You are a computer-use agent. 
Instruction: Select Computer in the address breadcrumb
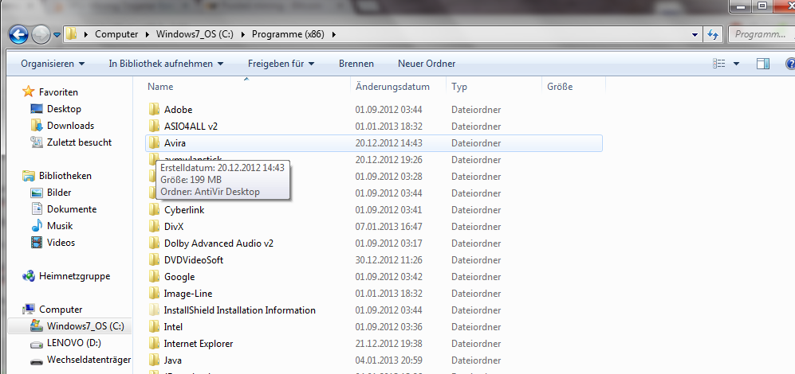tap(116, 34)
